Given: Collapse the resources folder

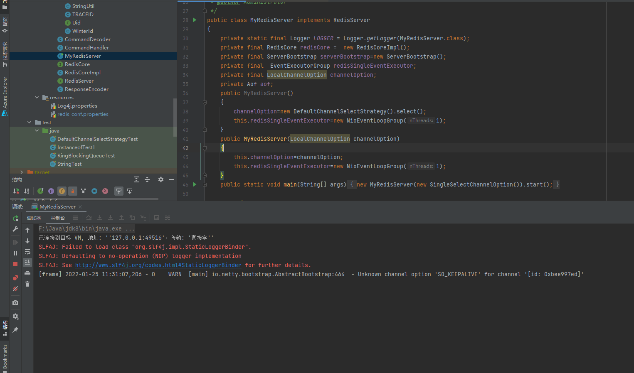Looking at the screenshot, I should coord(37,97).
